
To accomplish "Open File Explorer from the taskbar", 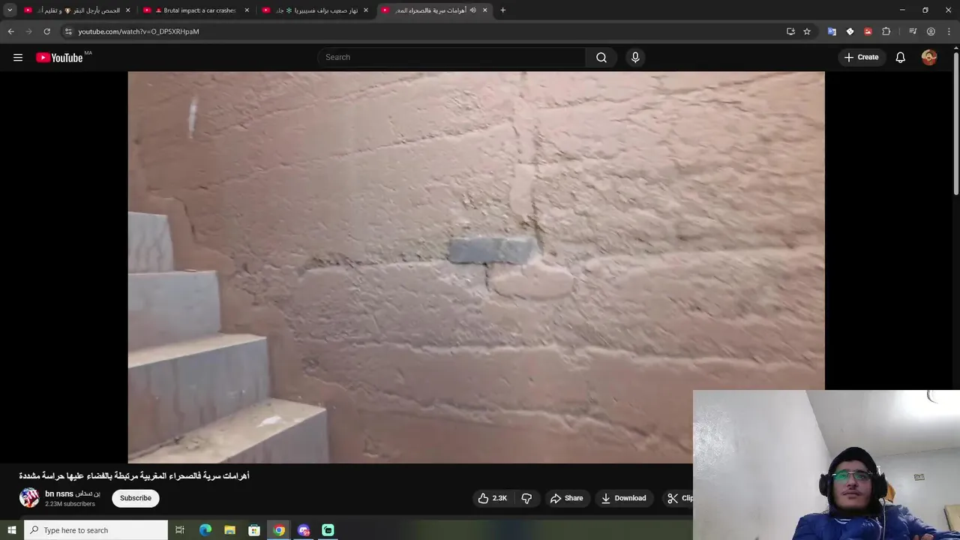I will [x=229, y=530].
